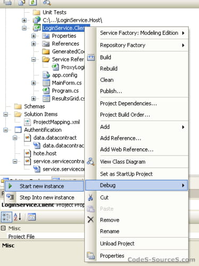Click the green Start new instance arrow

click(x=10, y=186)
